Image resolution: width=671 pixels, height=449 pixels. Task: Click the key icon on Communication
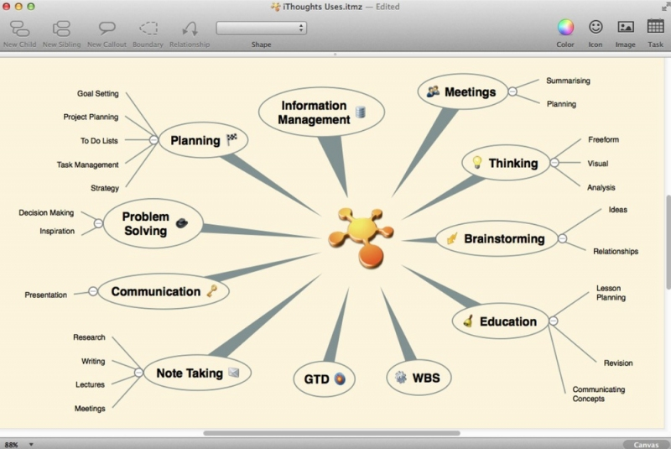coord(212,290)
